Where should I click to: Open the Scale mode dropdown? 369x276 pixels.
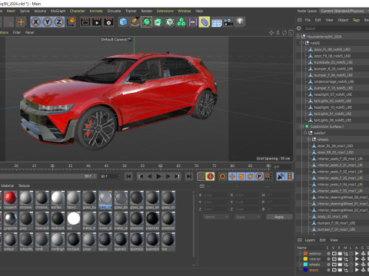click(248, 217)
